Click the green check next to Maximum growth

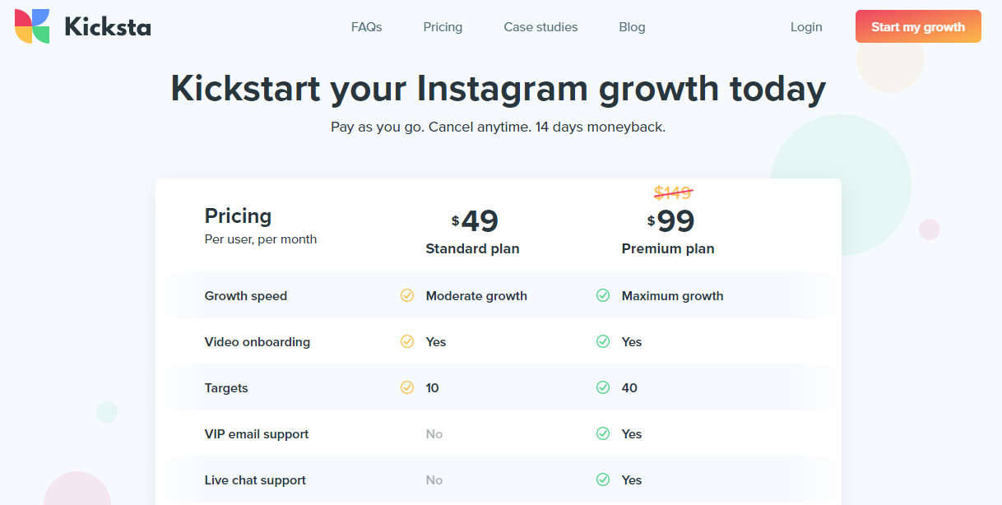pyautogui.click(x=603, y=295)
